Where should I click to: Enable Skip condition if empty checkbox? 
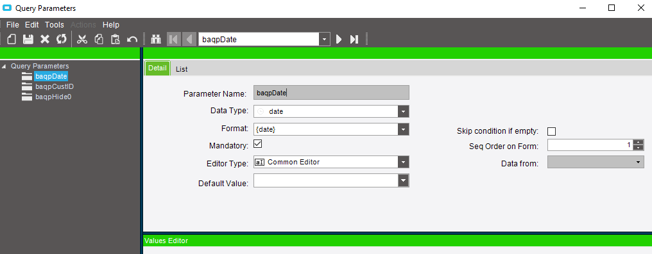click(x=551, y=131)
